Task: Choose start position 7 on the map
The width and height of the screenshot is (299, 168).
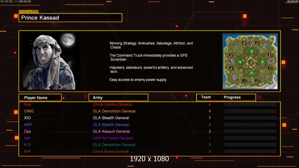Action: coord(270,68)
